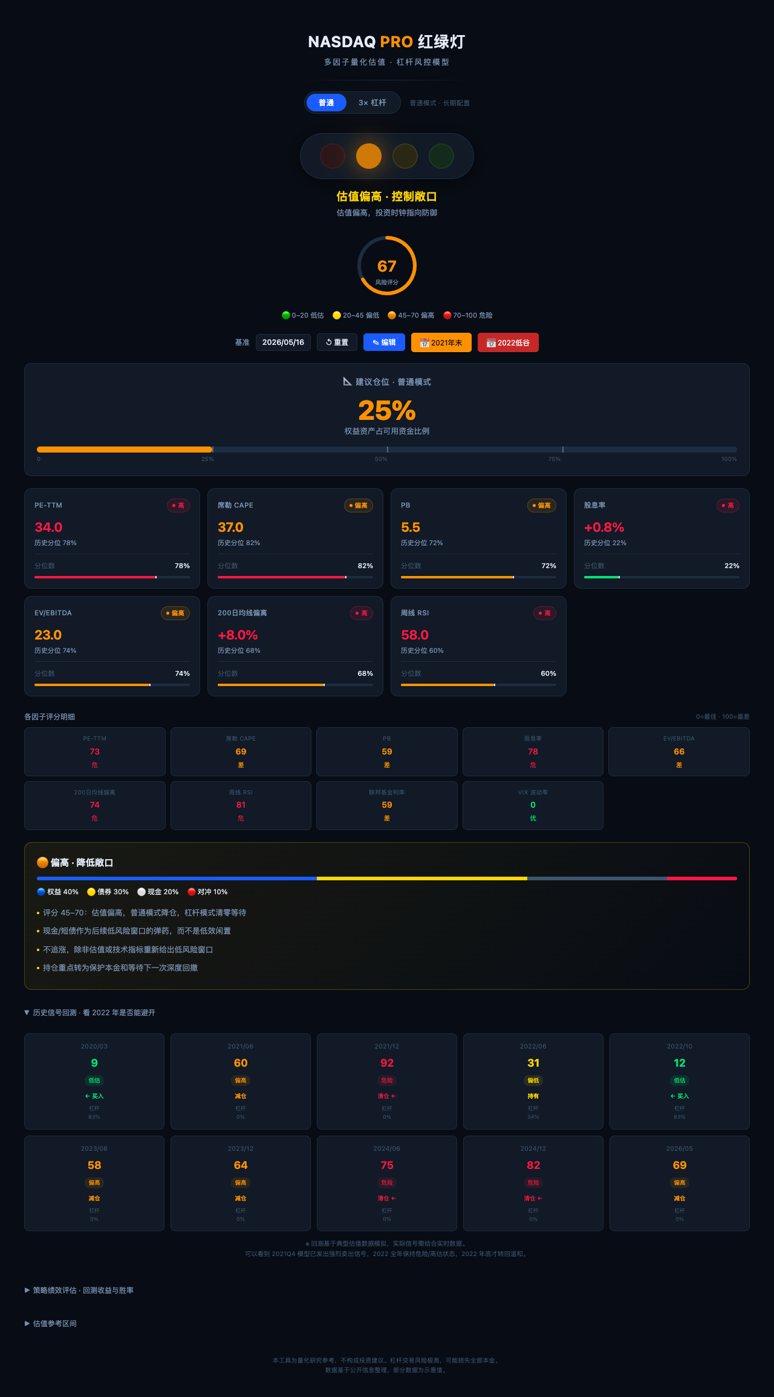Click the grey dot for 现金 20%
The image size is (774, 1397).
141,892
